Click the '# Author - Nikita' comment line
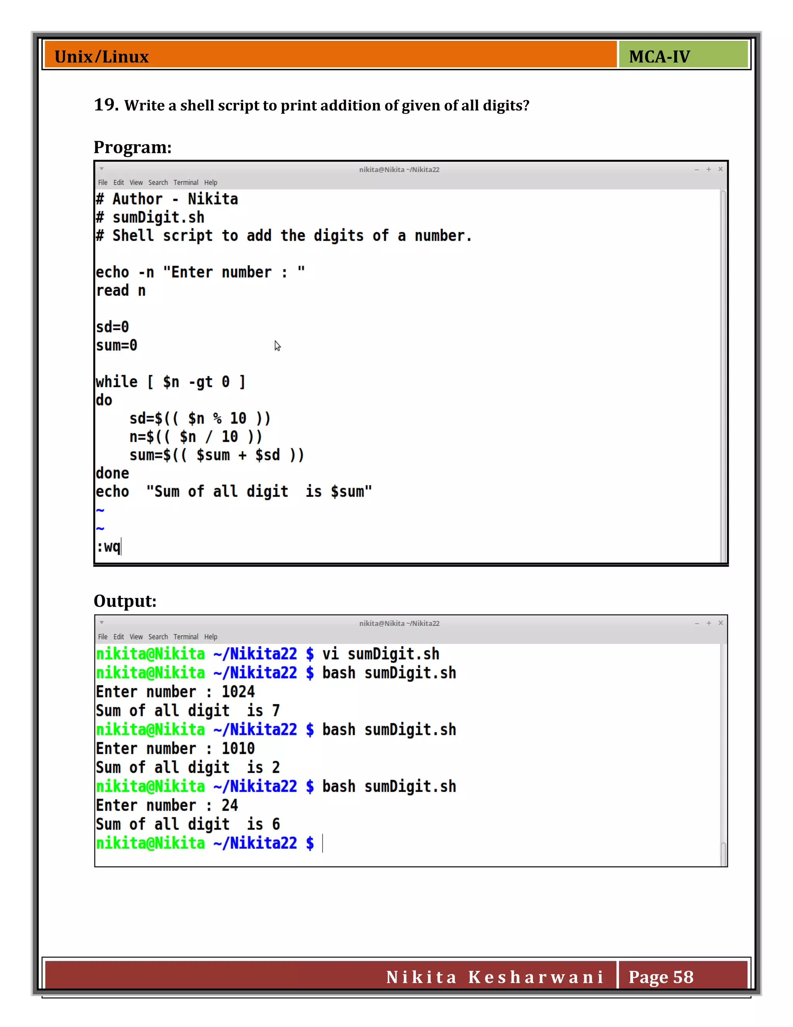 pyautogui.click(x=167, y=199)
